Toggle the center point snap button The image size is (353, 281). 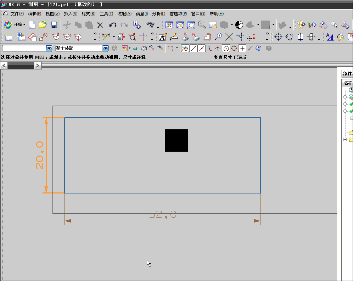click(x=225, y=47)
